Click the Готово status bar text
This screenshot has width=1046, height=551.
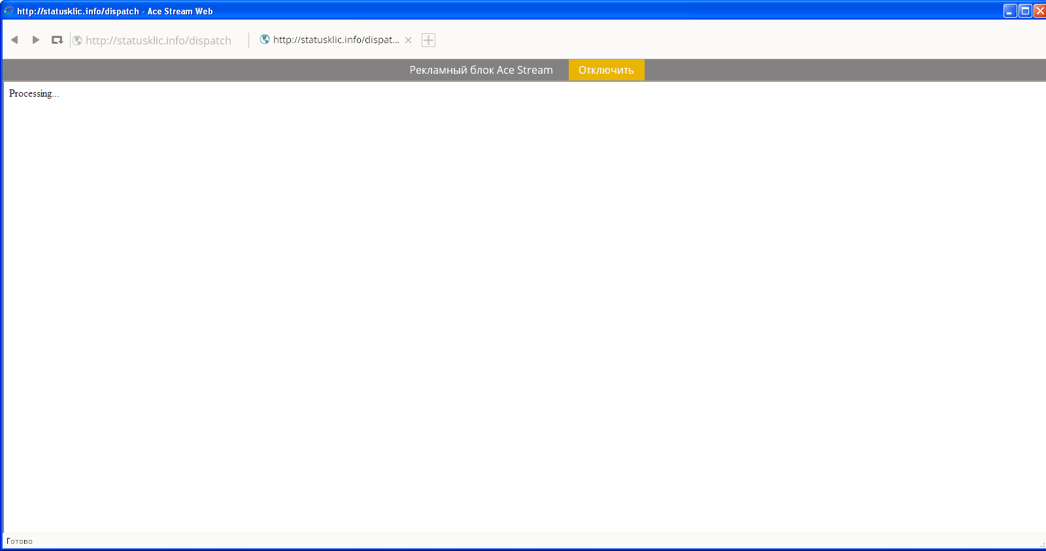(x=20, y=541)
